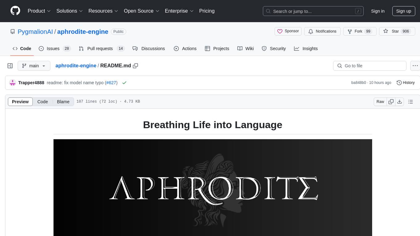
Task: Click the Aphrodite banner image
Action: (x=213, y=188)
